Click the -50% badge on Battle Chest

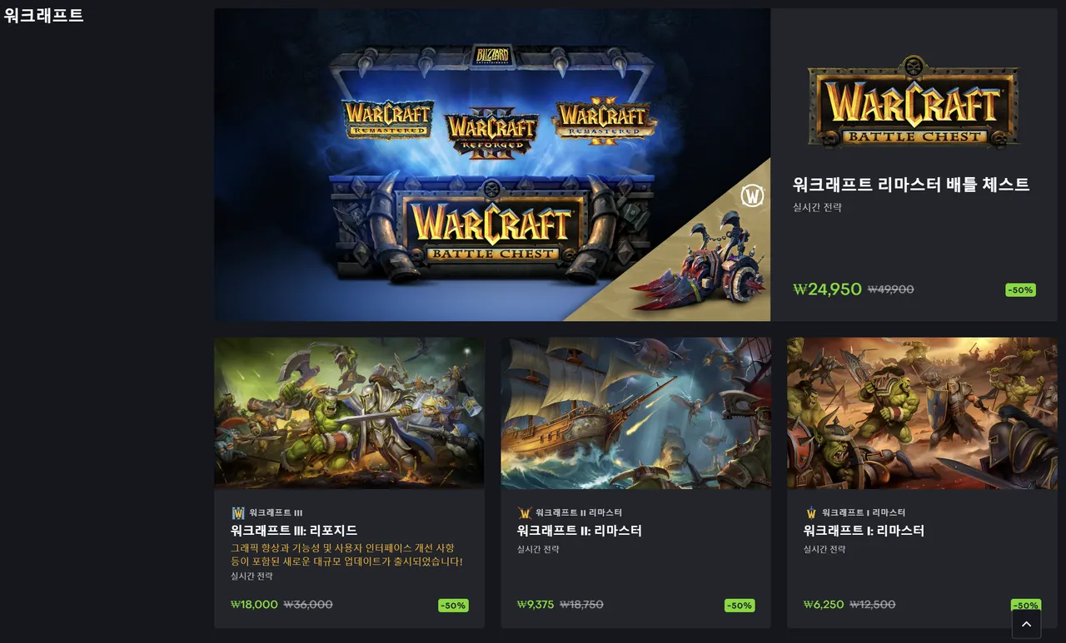[x=1020, y=289]
